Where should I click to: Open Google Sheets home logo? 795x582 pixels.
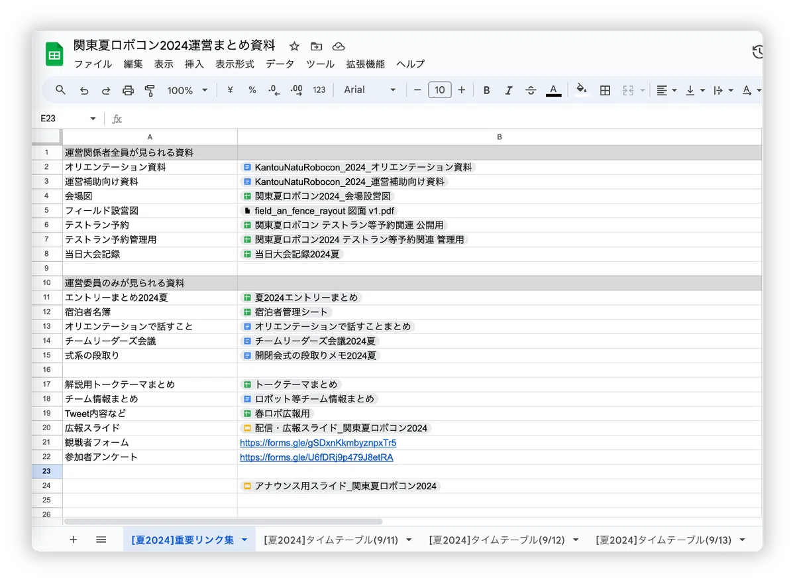[x=54, y=54]
